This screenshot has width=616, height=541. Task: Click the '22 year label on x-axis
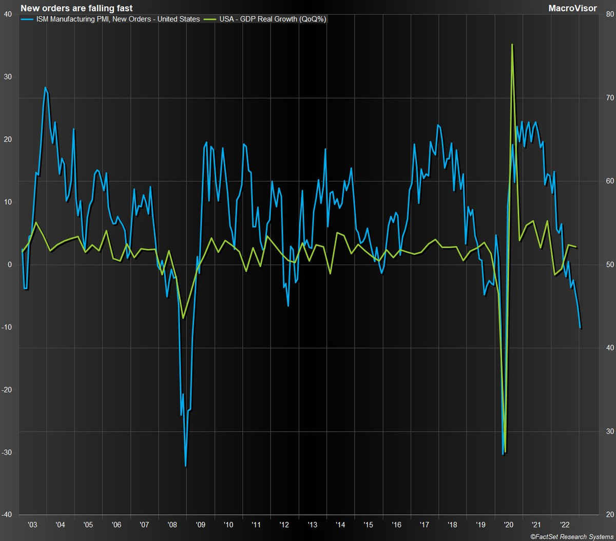(565, 524)
